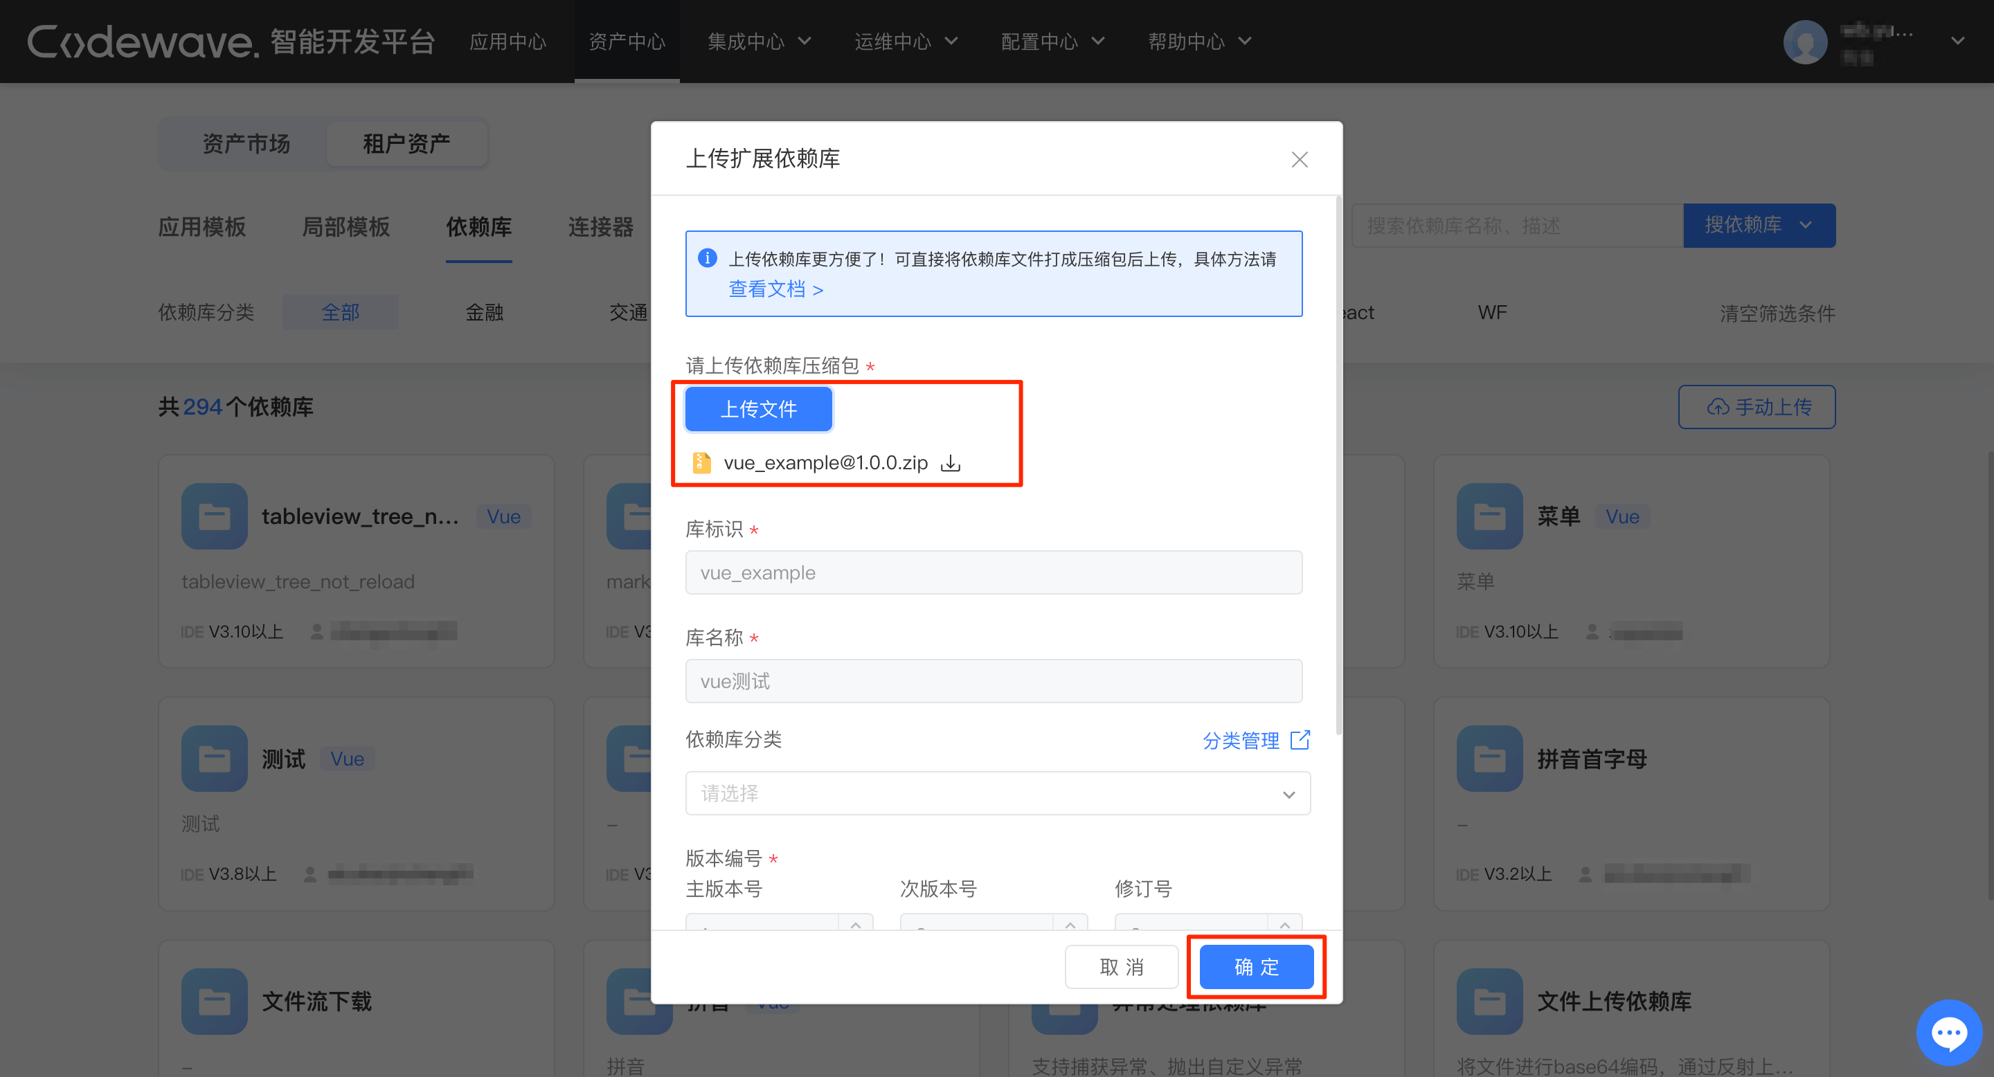Click the info icon in the upload notice
The width and height of the screenshot is (1994, 1077).
tap(707, 257)
